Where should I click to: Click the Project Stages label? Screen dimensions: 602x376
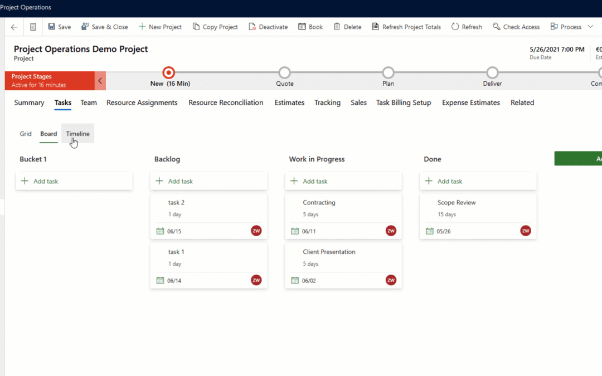tap(31, 76)
